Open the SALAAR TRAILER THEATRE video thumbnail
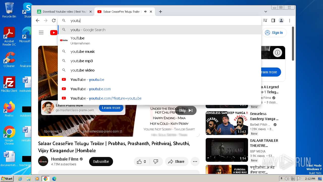Screen dimensions: 323x182 click(227, 150)
